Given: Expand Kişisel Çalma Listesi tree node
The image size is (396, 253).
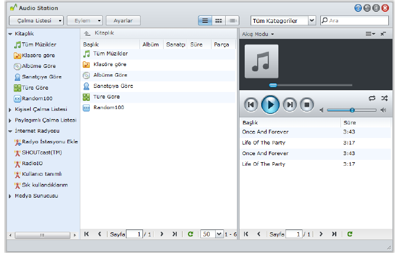Looking at the screenshot, I should [10, 109].
